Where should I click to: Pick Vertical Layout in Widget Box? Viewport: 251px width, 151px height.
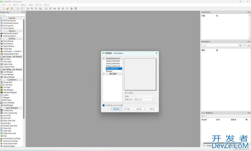tap(10, 21)
